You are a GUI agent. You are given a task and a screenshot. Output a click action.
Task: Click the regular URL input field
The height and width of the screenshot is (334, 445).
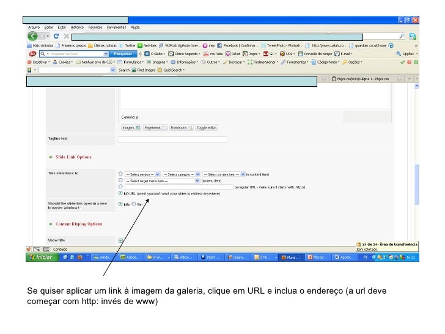179,187
